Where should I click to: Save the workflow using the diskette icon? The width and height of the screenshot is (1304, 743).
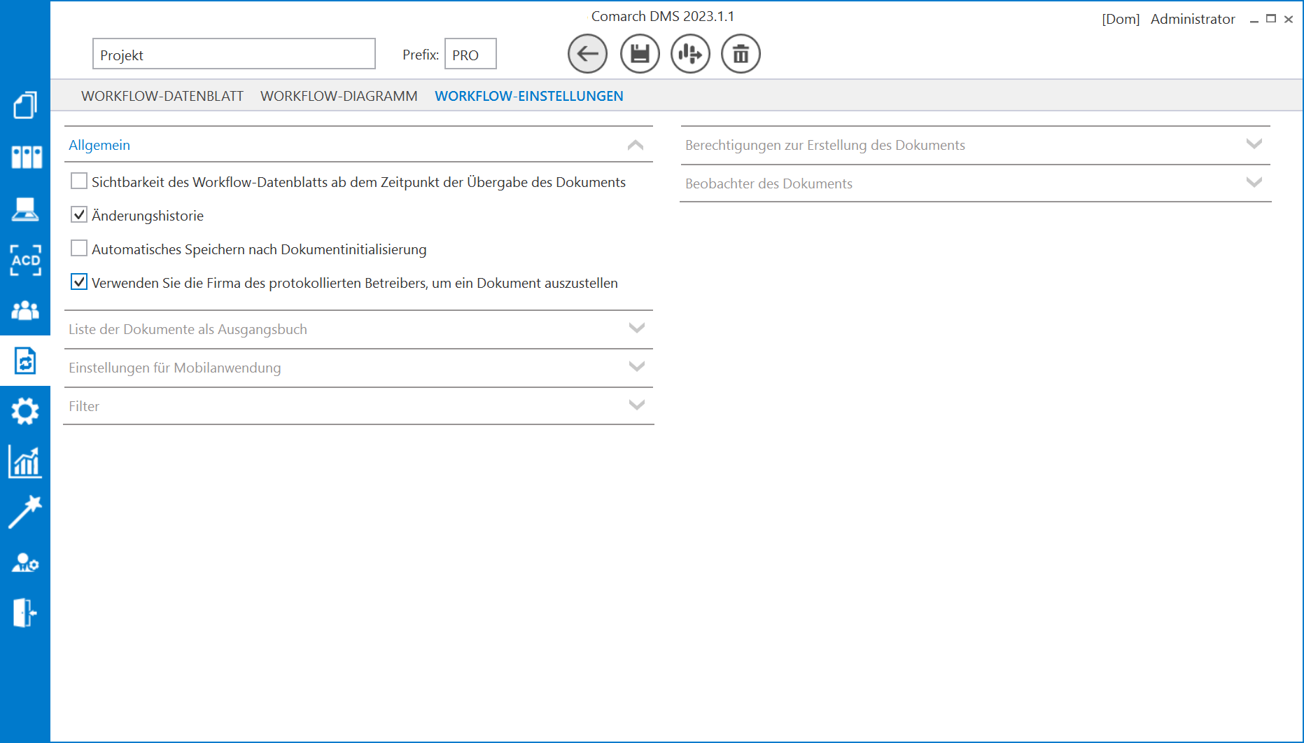[x=639, y=53]
